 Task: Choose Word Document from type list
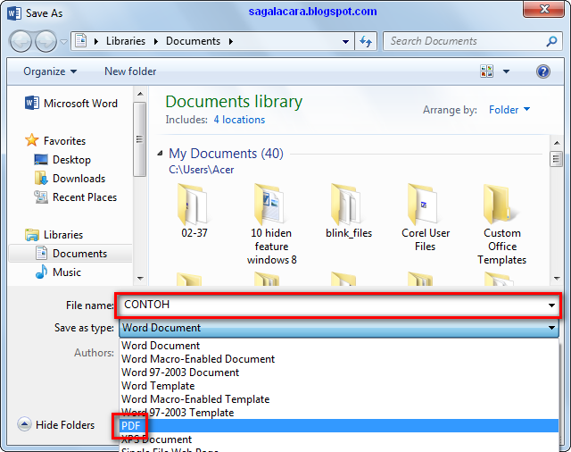pos(339,346)
